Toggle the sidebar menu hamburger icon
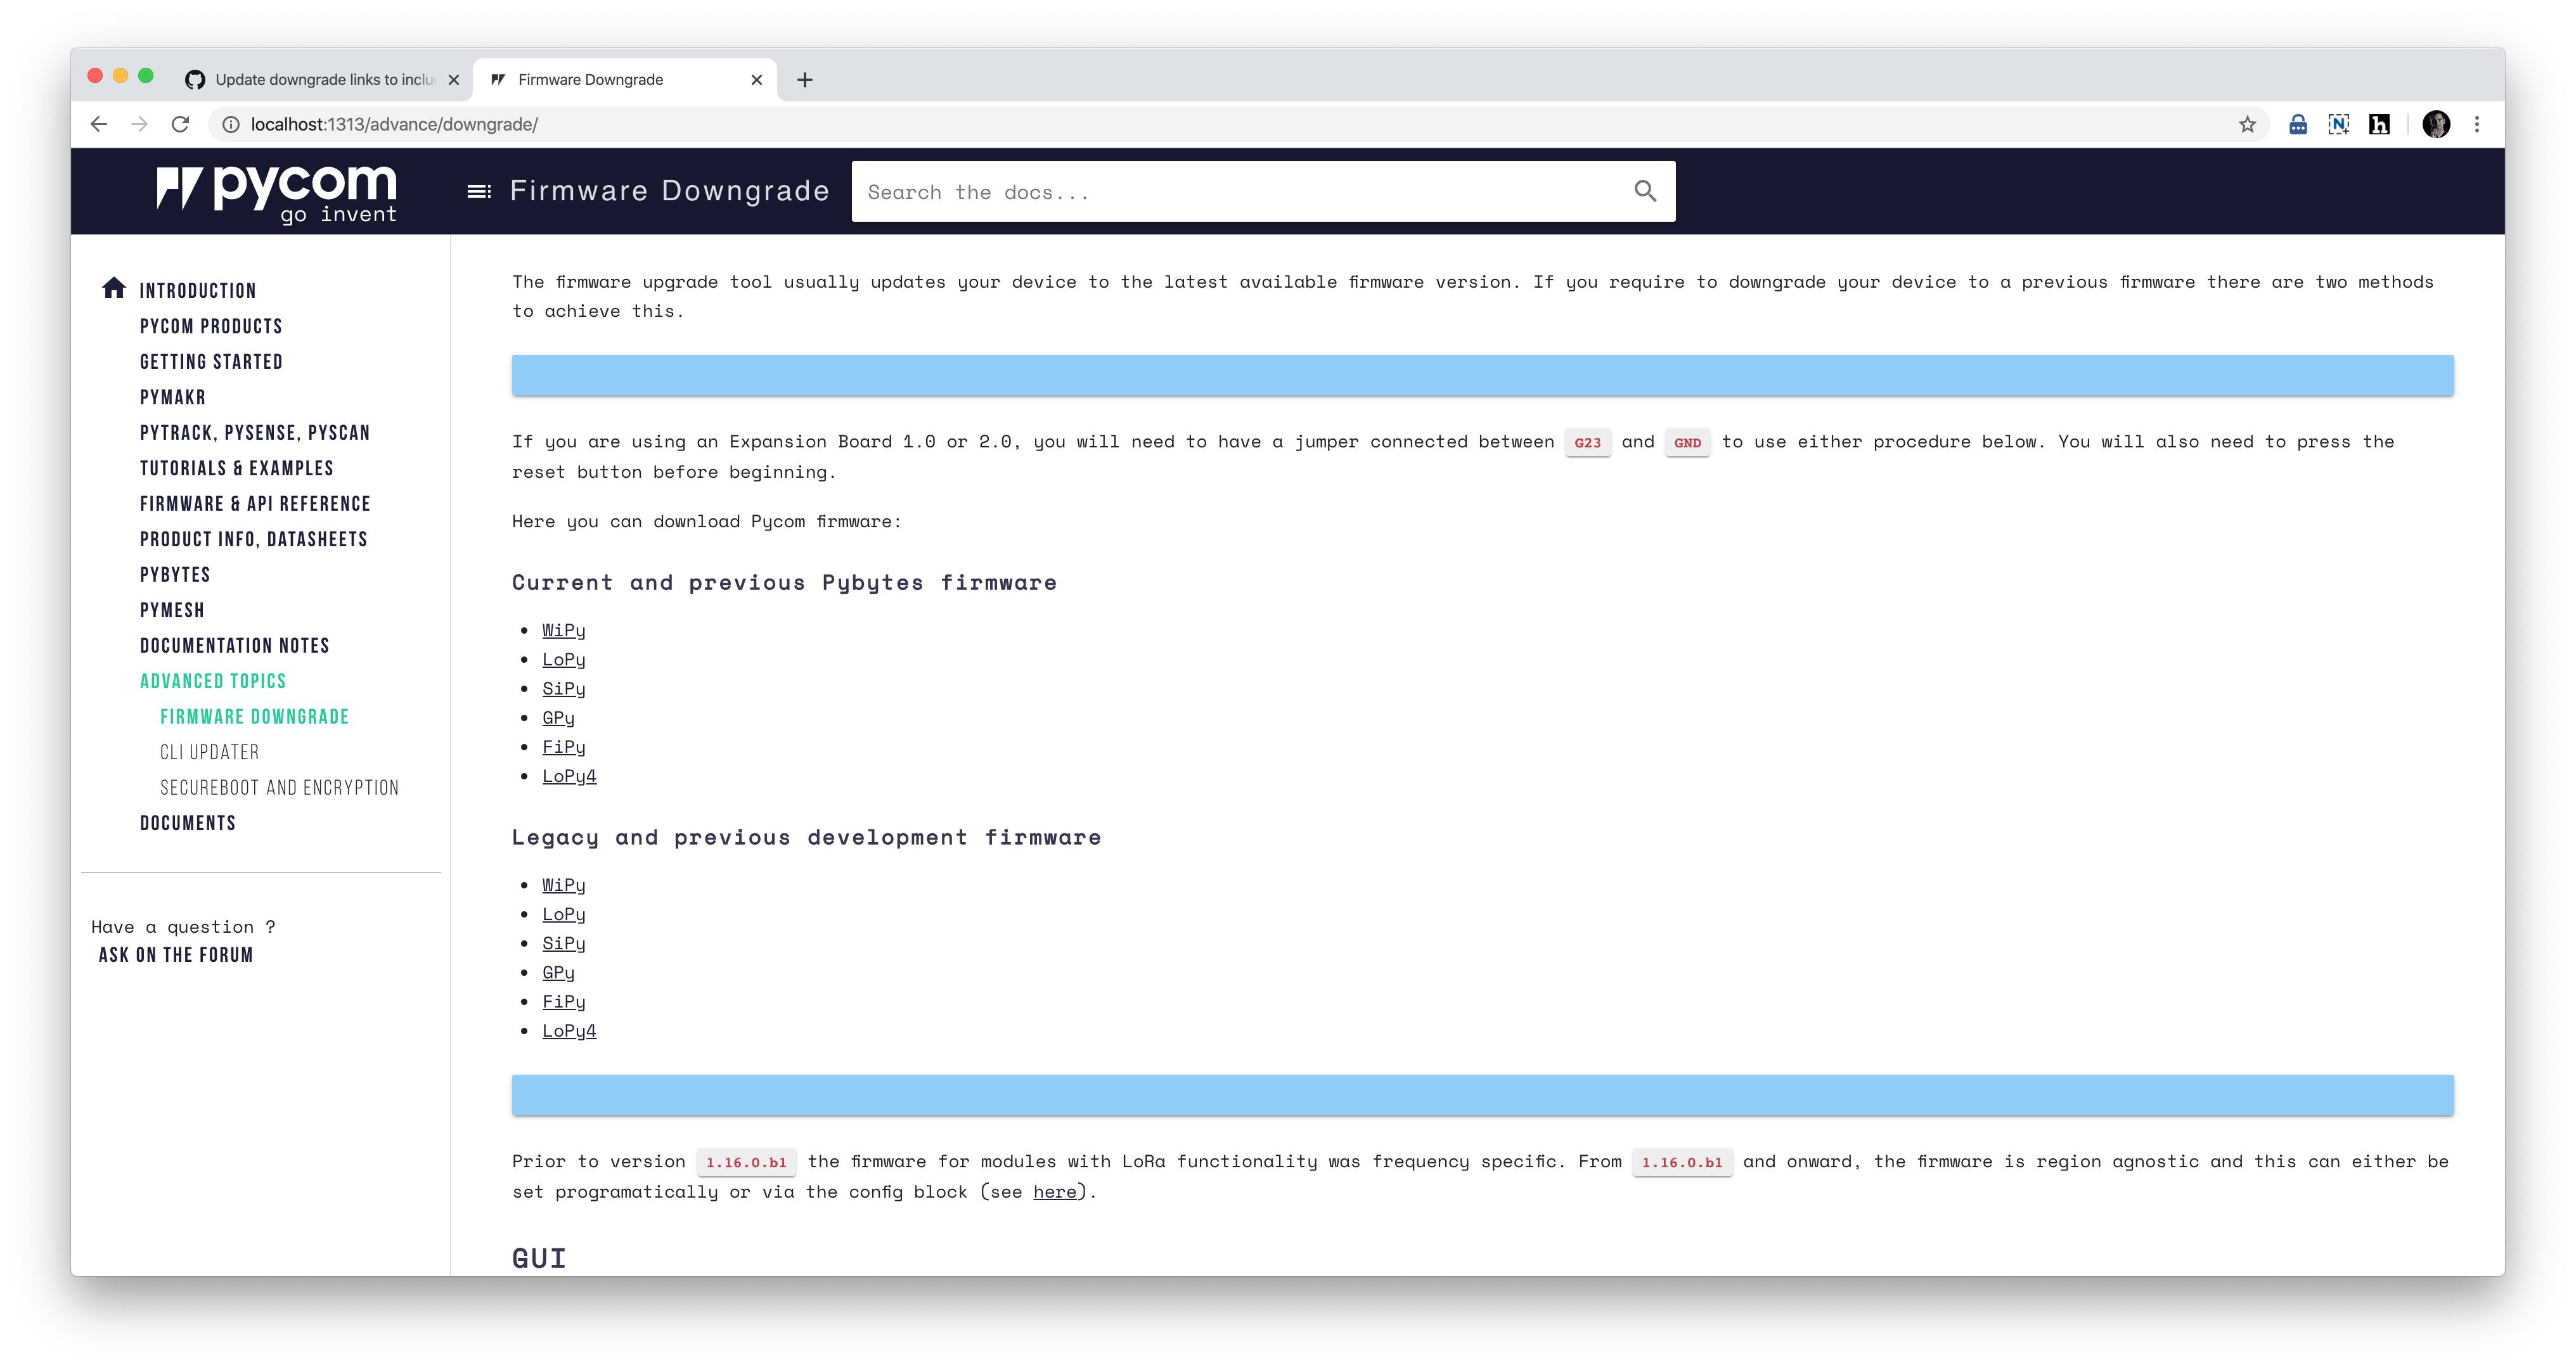The height and width of the screenshot is (1370, 2576). coord(479,191)
